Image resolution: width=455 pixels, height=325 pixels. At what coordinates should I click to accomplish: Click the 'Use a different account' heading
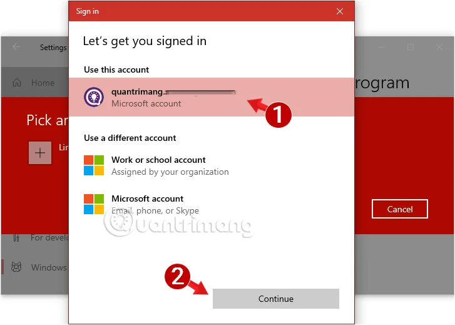pos(130,138)
